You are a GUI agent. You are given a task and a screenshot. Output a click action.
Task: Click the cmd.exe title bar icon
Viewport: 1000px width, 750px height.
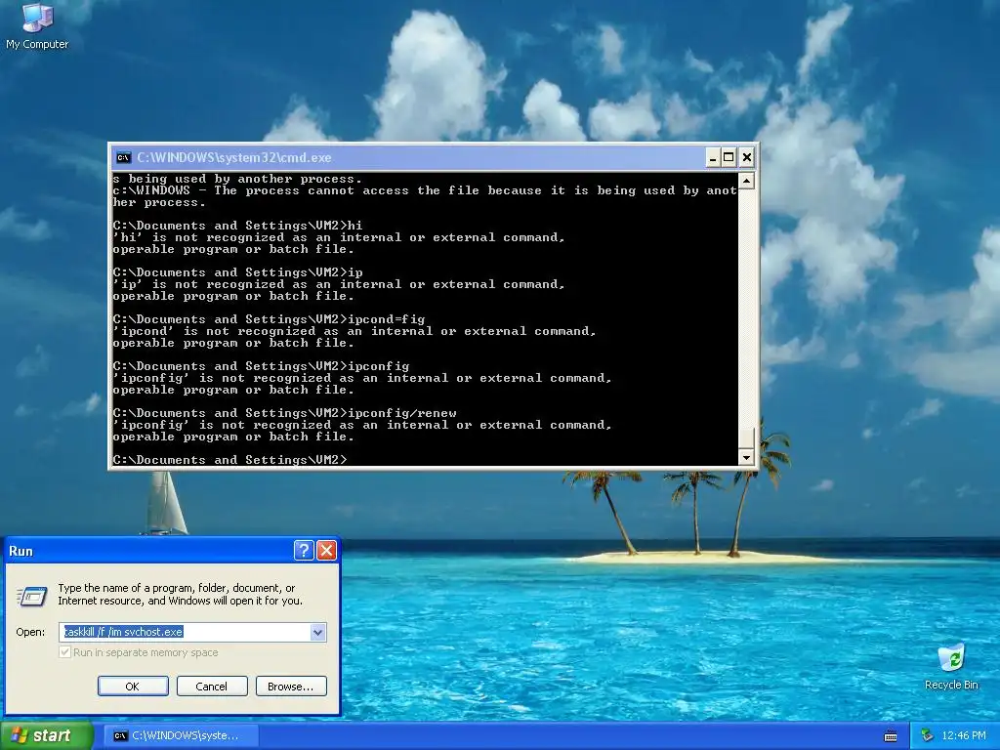(x=123, y=157)
